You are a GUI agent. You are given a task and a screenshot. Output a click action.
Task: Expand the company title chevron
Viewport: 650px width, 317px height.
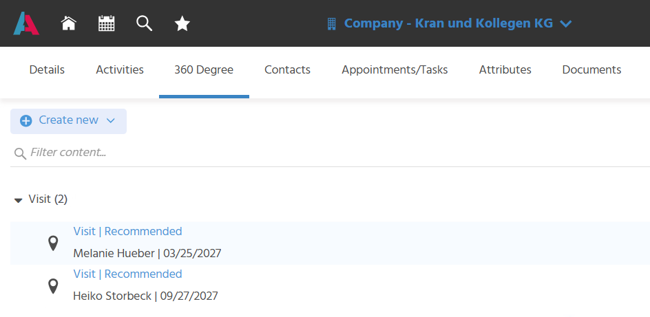(x=566, y=24)
